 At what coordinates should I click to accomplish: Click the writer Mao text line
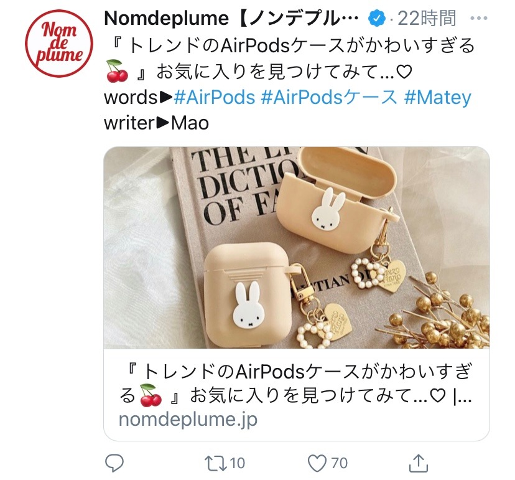tap(156, 123)
